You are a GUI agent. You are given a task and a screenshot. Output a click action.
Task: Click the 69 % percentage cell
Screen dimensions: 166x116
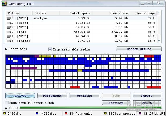[151, 18]
